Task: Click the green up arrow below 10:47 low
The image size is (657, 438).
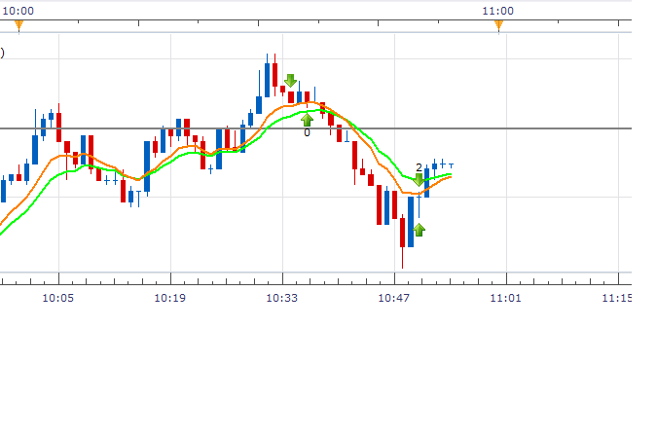Action: [x=419, y=230]
